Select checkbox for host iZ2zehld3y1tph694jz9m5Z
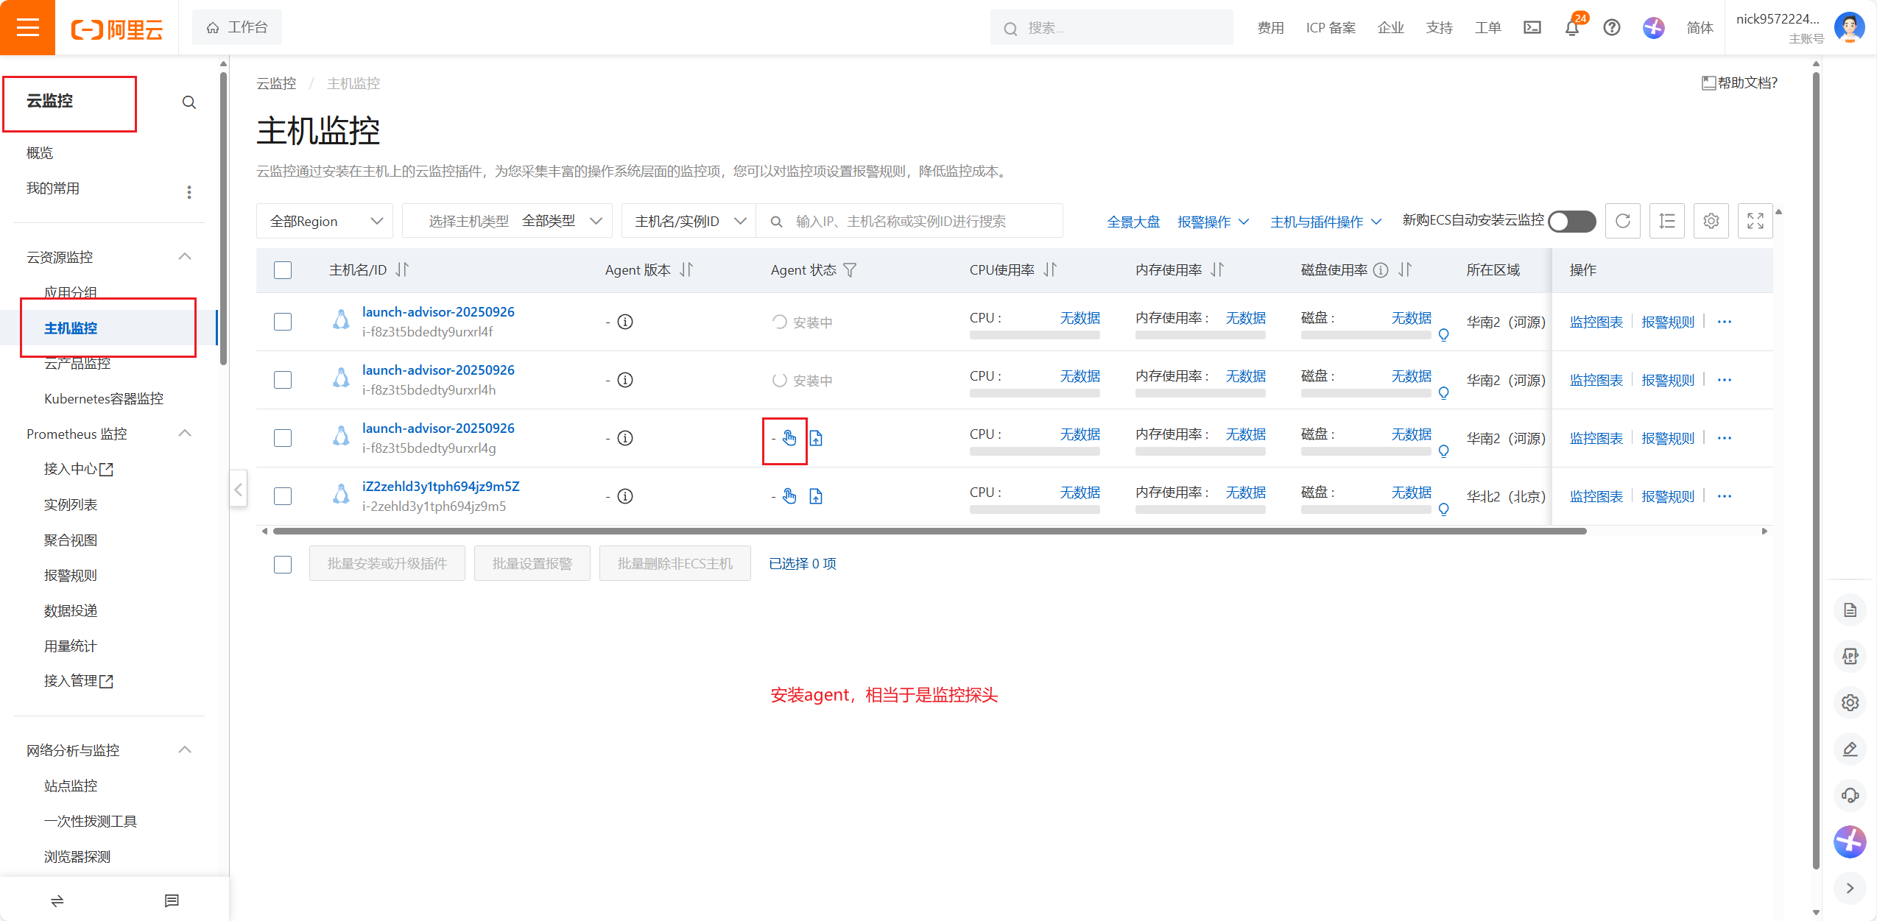1877x921 pixels. [283, 496]
